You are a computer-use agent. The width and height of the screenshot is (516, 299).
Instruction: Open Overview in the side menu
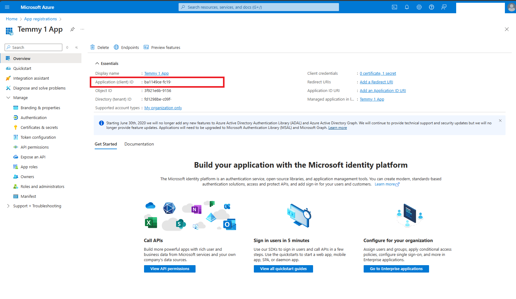coord(41,58)
